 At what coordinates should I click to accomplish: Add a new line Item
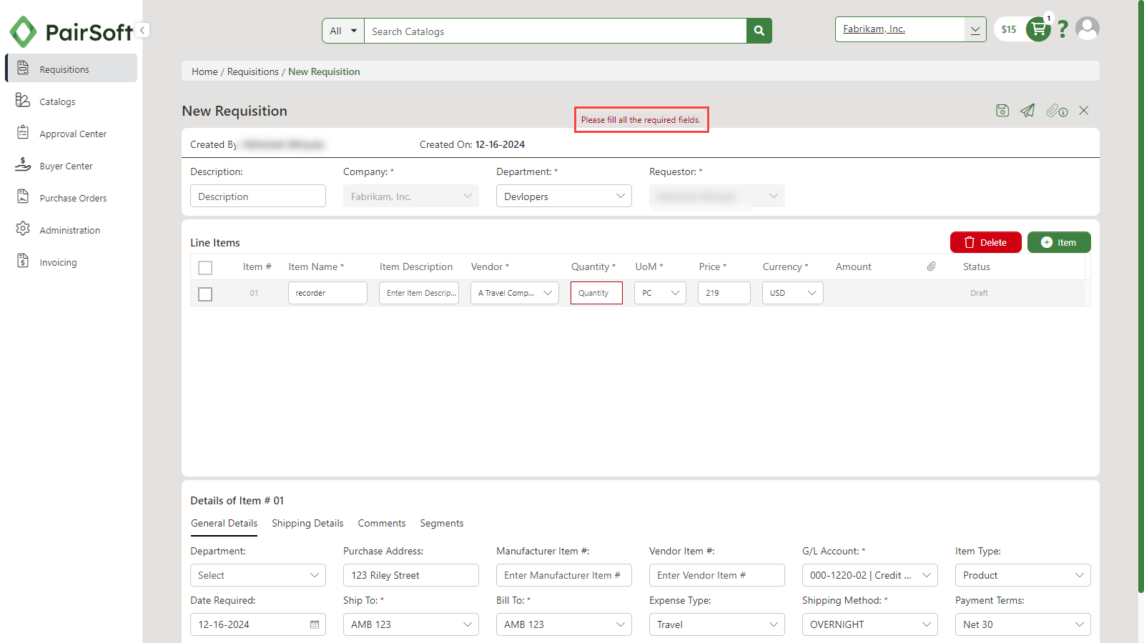[x=1059, y=242]
